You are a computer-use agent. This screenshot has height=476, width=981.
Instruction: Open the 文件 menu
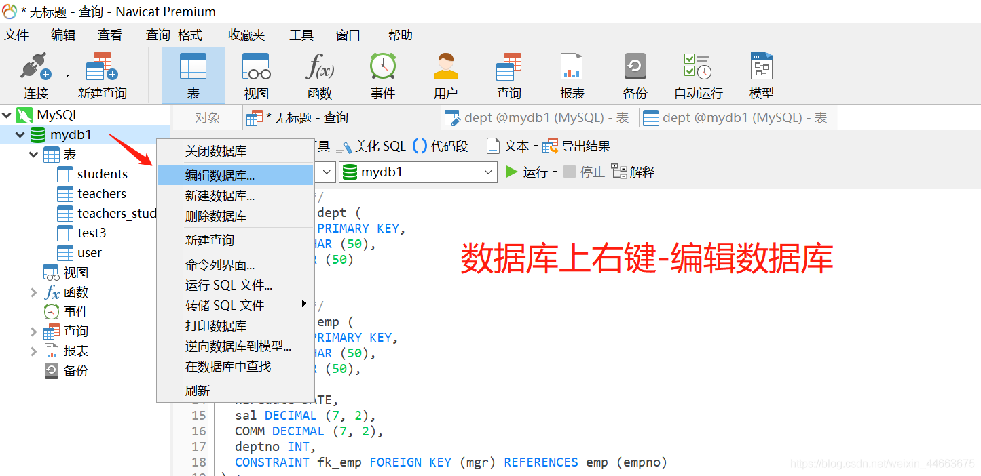(17, 35)
